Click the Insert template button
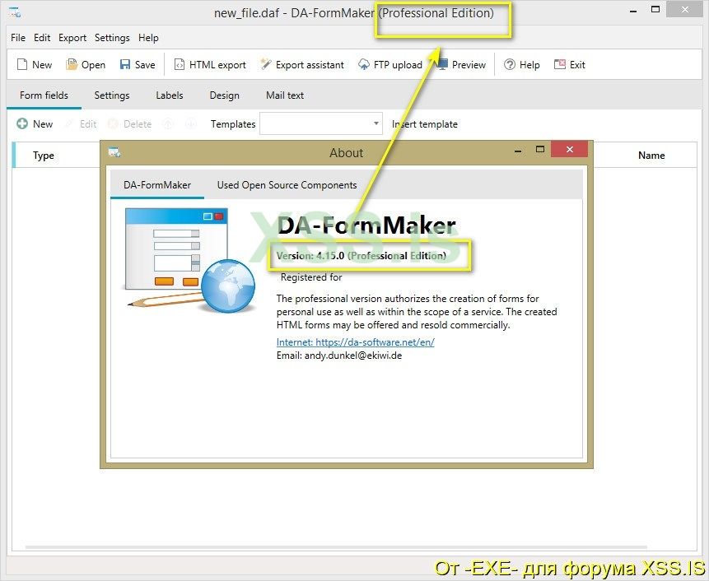The height and width of the screenshot is (581, 709). [x=425, y=123]
